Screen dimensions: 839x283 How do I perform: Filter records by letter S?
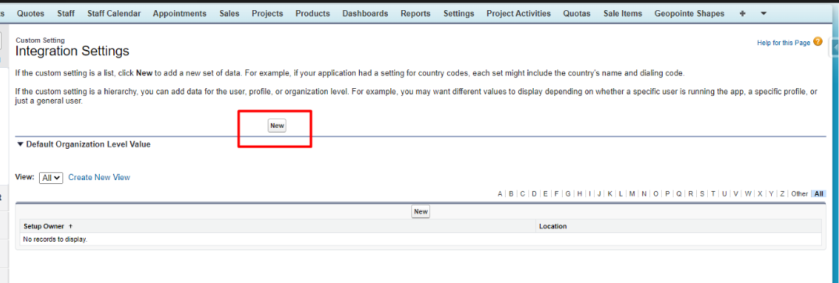click(x=702, y=193)
